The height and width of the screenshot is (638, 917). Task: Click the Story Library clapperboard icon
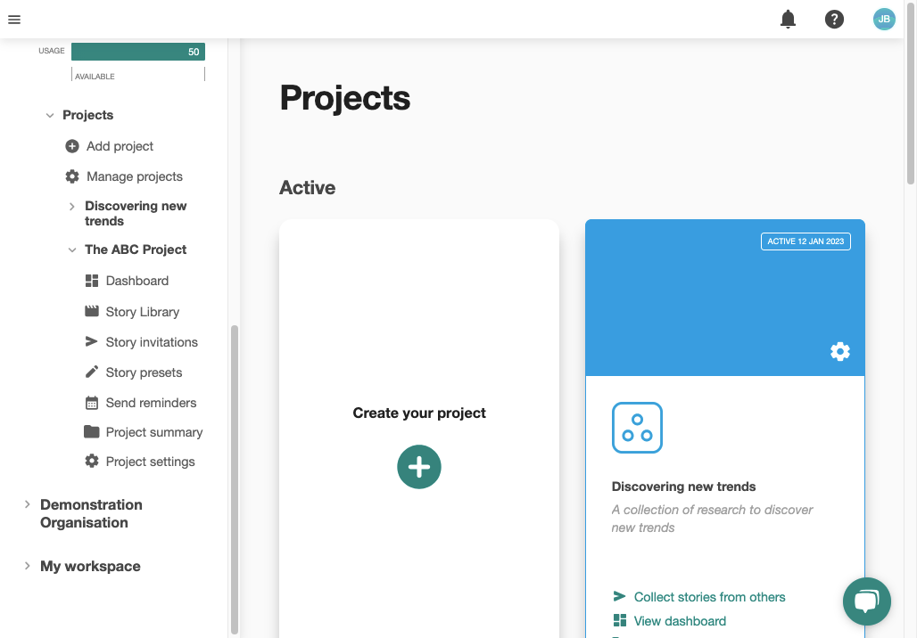pos(92,311)
